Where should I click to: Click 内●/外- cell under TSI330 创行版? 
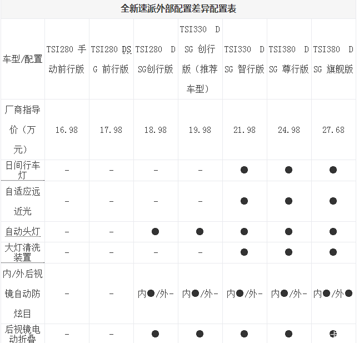(x=200, y=294)
